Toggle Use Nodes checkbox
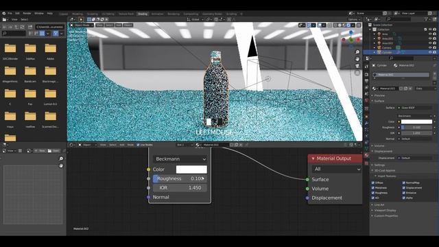The image size is (439, 247). [x=138, y=145]
